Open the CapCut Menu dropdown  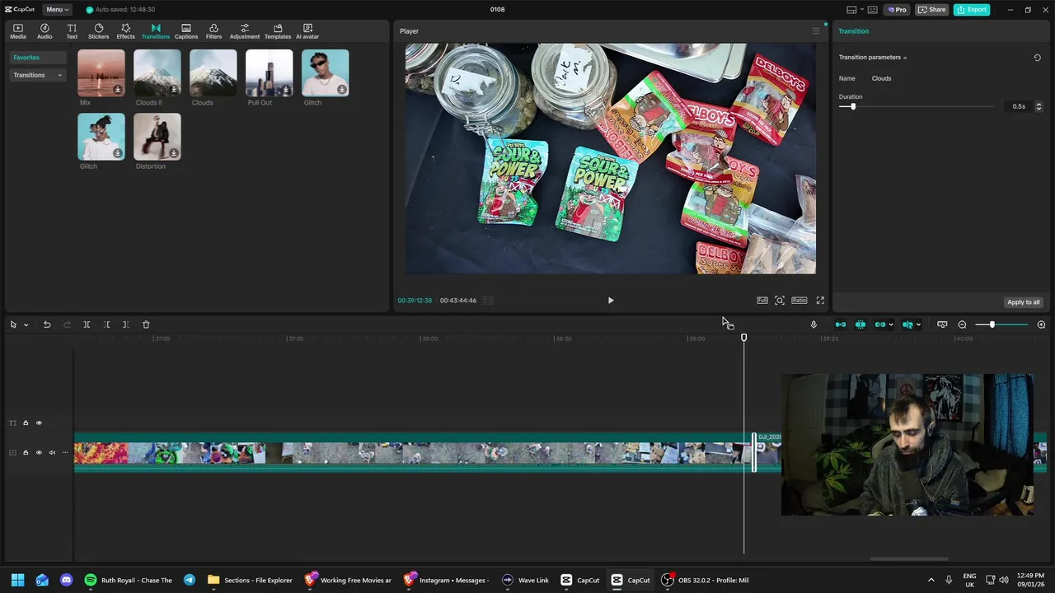pos(57,10)
